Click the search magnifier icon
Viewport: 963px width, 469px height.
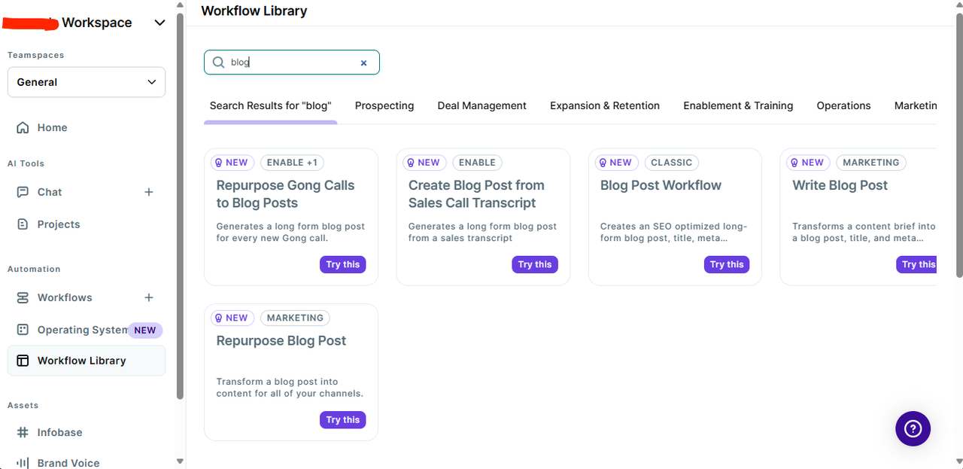[218, 62]
